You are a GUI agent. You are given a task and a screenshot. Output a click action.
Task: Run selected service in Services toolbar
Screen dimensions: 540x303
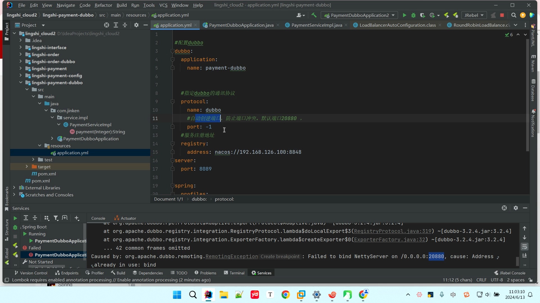pyautogui.click(x=15, y=218)
